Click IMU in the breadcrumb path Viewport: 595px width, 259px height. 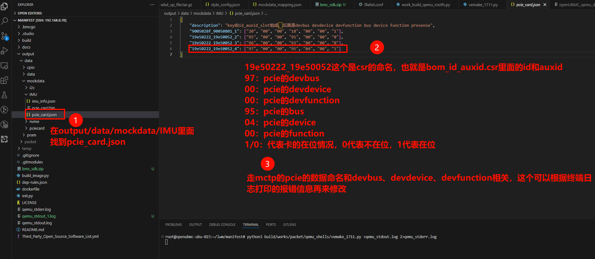[x=219, y=14]
